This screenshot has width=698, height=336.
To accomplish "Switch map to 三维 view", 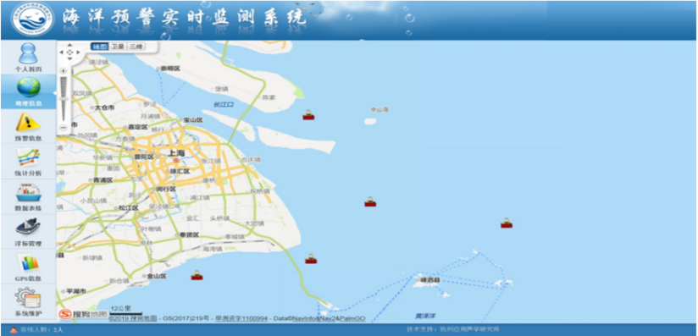I will [136, 47].
